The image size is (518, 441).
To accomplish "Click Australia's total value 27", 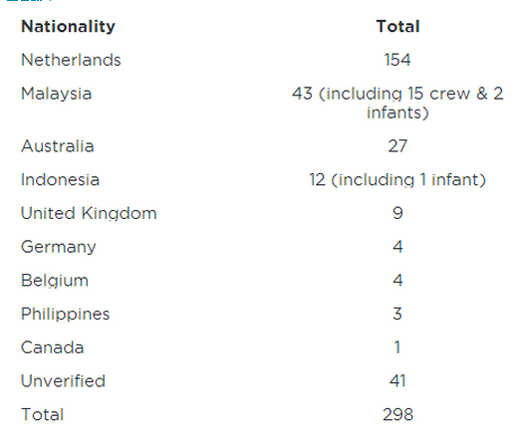I will point(397,146).
